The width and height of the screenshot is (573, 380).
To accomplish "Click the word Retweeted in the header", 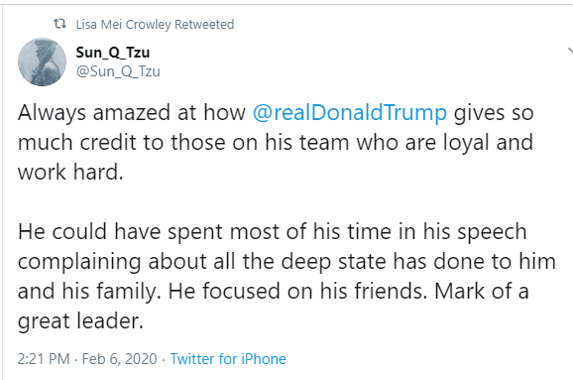I will tap(204, 25).
